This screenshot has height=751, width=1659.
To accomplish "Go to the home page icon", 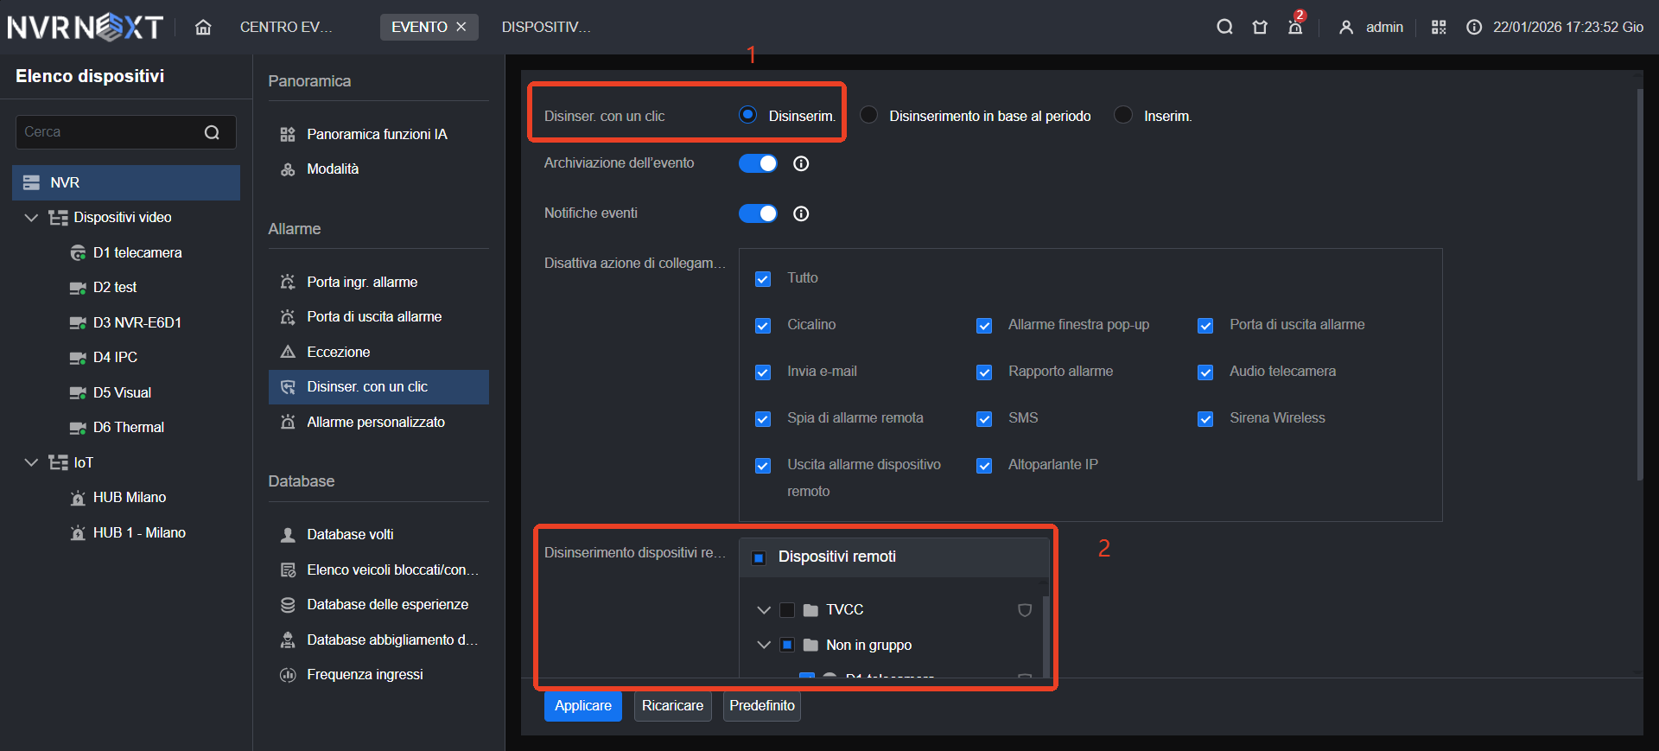I will 203,27.
